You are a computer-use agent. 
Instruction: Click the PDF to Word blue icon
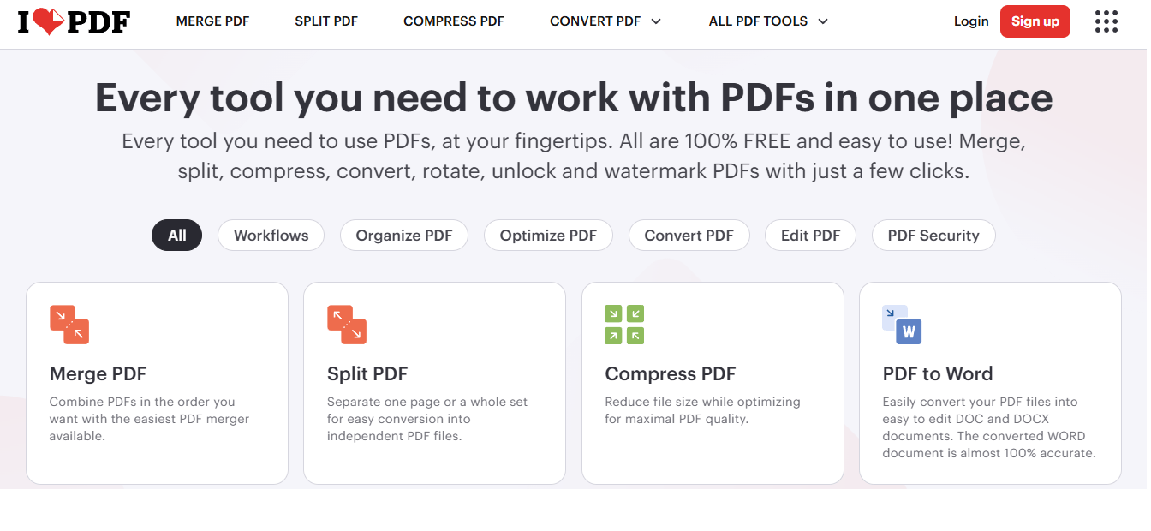pyautogui.click(x=902, y=325)
